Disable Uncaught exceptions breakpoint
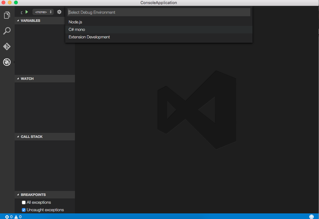319x219 pixels. (24, 210)
